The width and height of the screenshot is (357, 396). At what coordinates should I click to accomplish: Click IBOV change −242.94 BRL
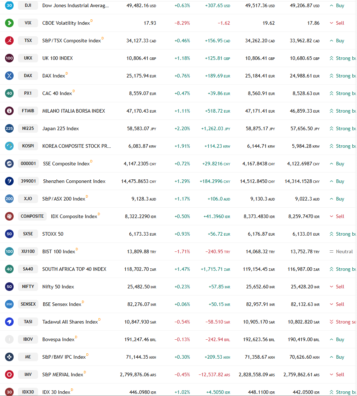(x=218, y=339)
